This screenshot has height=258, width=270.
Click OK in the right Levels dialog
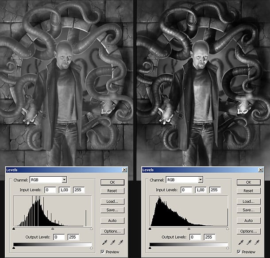click(x=249, y=182)
